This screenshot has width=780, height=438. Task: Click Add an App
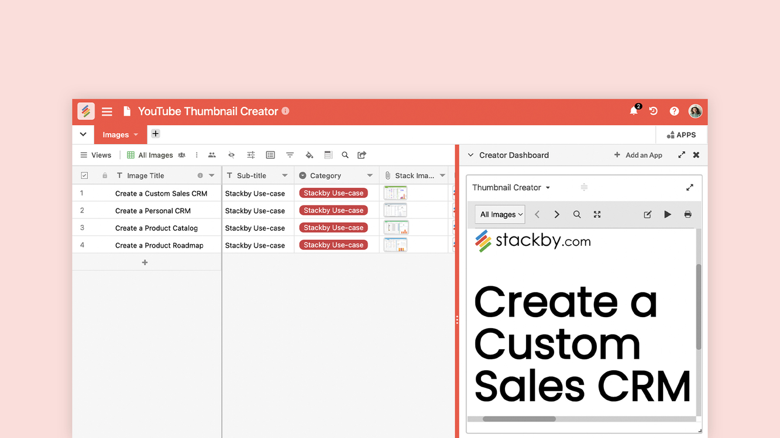coord(638,155)
